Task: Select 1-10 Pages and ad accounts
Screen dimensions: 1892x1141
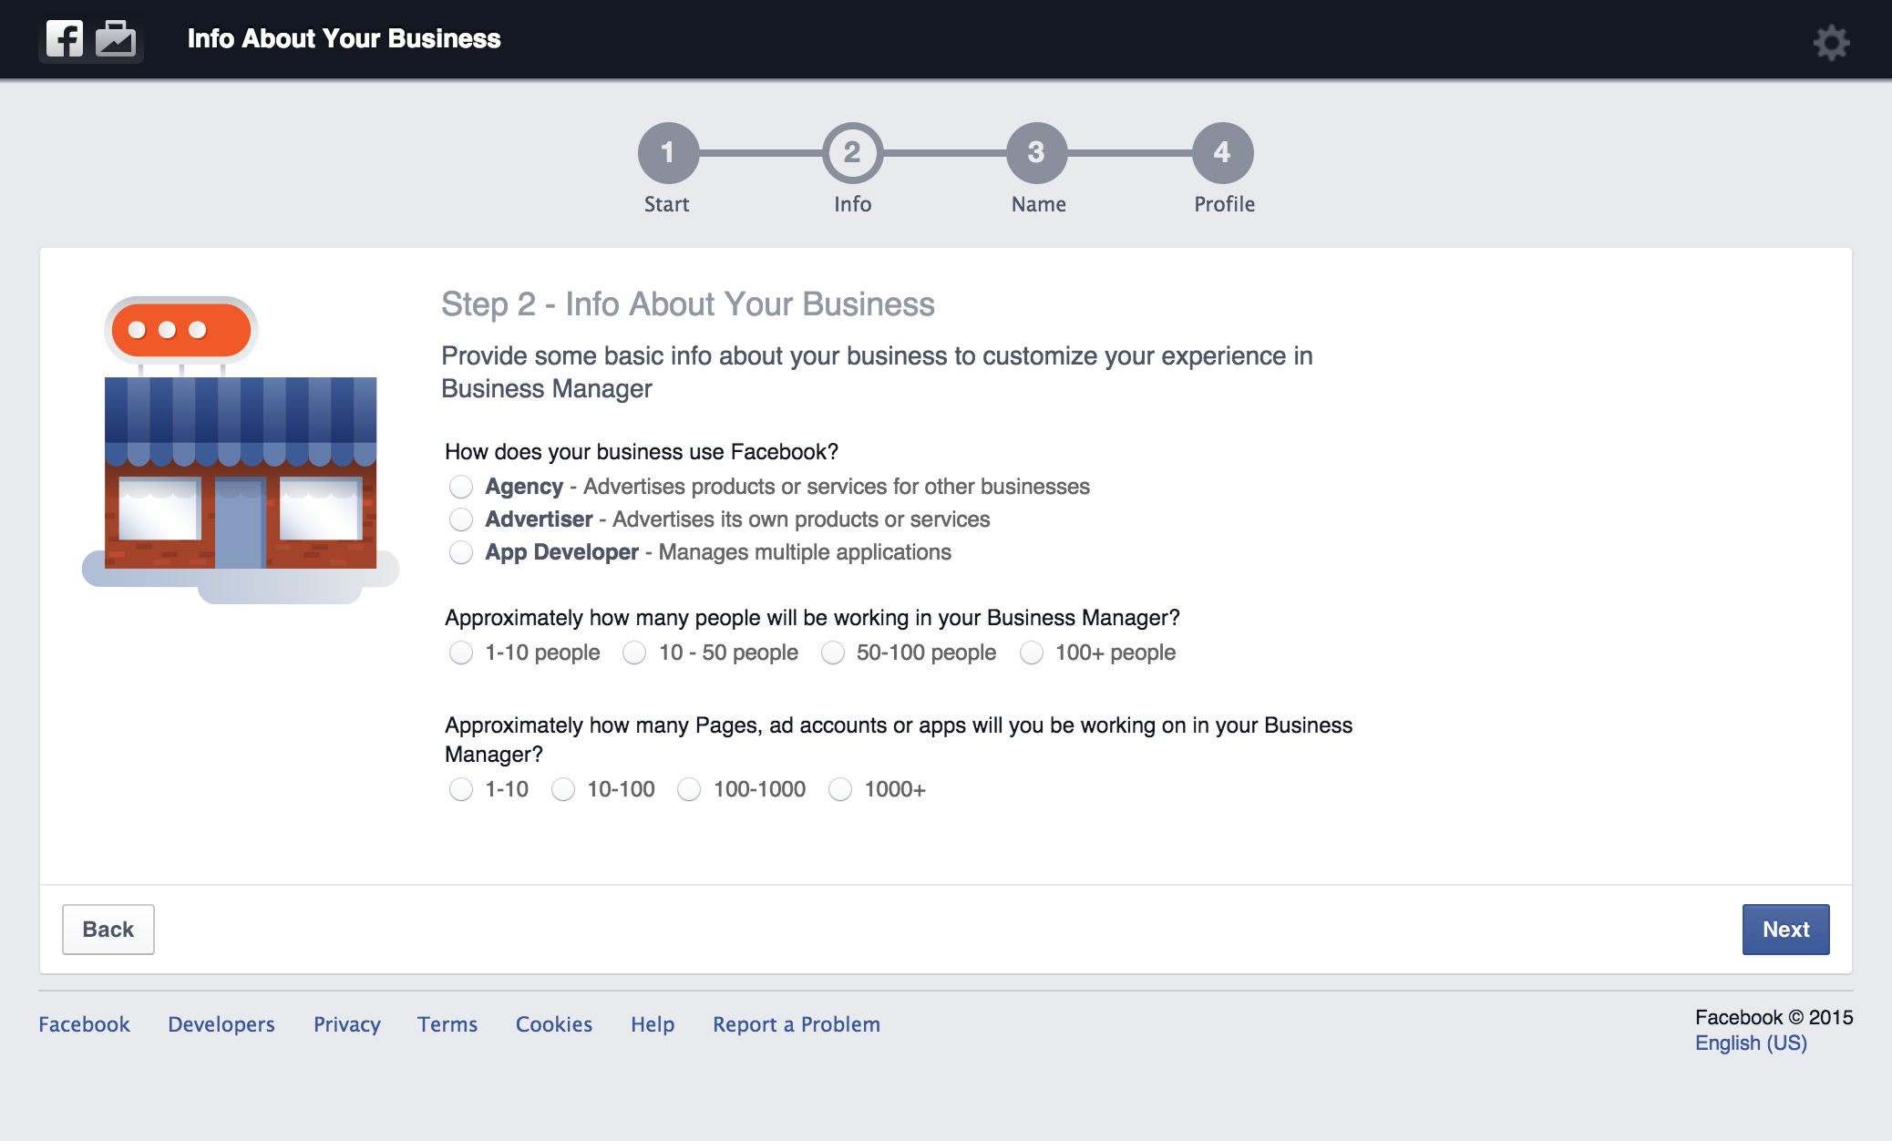Action: click(461, 789)
